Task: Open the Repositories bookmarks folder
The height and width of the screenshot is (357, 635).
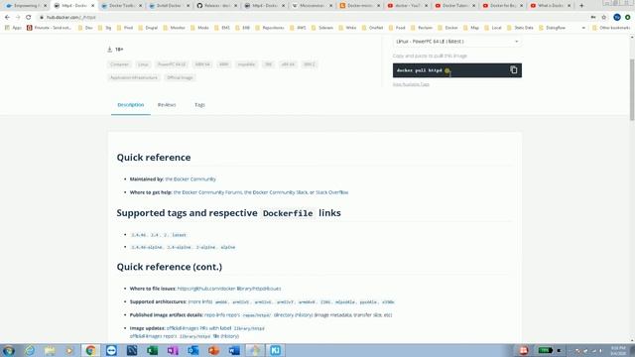Action: [270, 28]
